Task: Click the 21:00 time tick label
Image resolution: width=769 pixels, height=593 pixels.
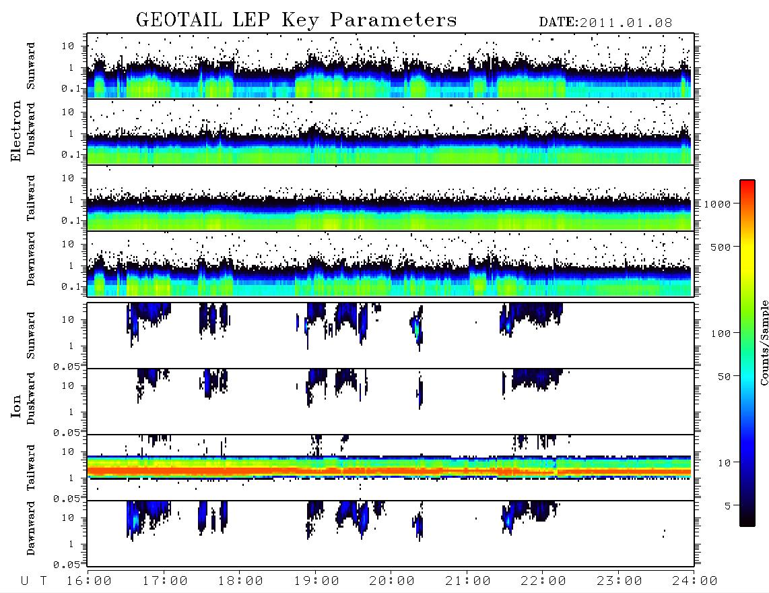Action: coord(468,582)
